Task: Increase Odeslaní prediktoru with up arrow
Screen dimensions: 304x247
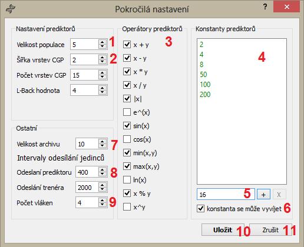Action: pos(103,169)
